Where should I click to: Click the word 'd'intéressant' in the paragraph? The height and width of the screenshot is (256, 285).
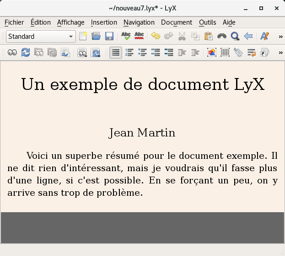click(x=92, y=168)
